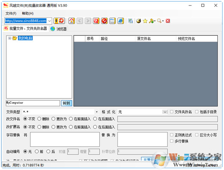Enable the 文件夹改名 checkbox
Screen dimensions: 224x170
tap(172, 112)
